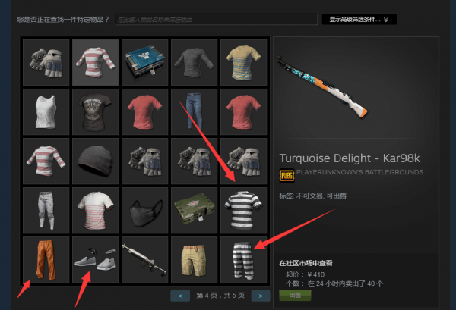The height and width of the screenshot is (310, 456).
Task: Open the 在社区市场中查看 community market link
Action: click(306, 263)
